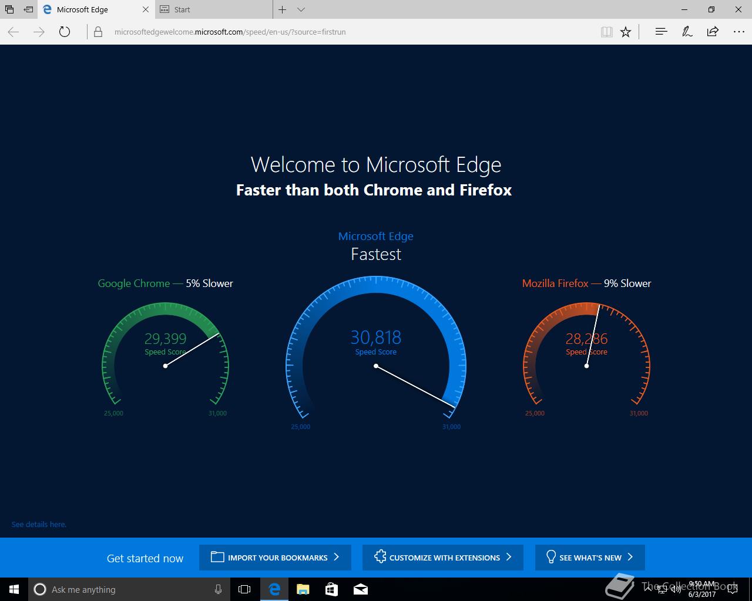Viewport: 752px width, 601px height.
Task: Go forward to next page
Action: coord(39,32)
